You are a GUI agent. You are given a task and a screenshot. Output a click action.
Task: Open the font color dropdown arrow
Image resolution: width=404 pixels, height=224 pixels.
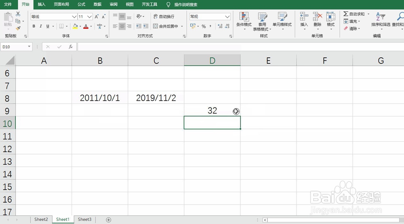[91, 26]
